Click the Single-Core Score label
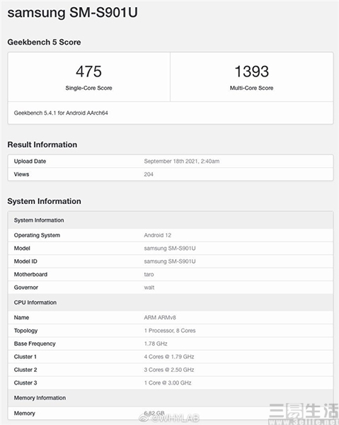 88,88
